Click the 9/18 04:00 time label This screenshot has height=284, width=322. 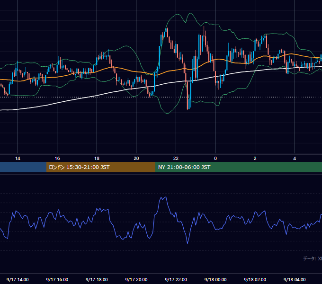tap(295, 279)
